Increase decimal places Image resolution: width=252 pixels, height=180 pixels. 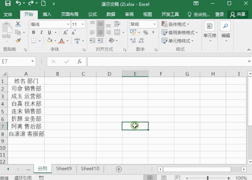click(133, 41)
